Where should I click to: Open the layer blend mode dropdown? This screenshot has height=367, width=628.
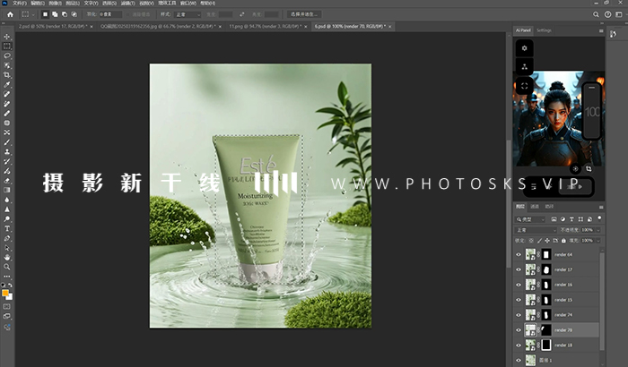pos(536,230)
